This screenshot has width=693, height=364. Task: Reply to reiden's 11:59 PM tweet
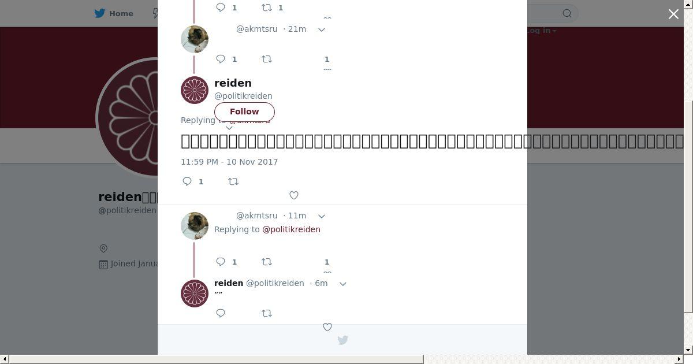pyautogui.click(x=187, y=181)
